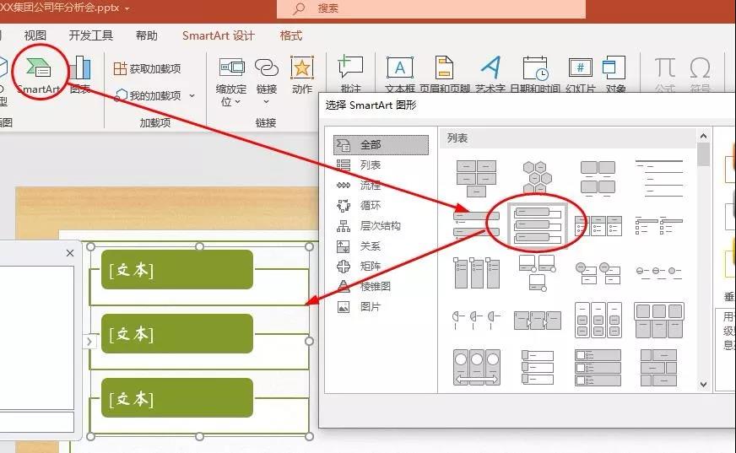This screenshot has width=736, height=453.
Task: Click the search box (搜索)
Action: tap(430, 8)
